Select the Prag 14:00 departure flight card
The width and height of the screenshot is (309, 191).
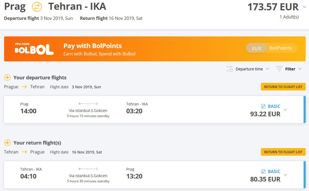click(155, 109)
